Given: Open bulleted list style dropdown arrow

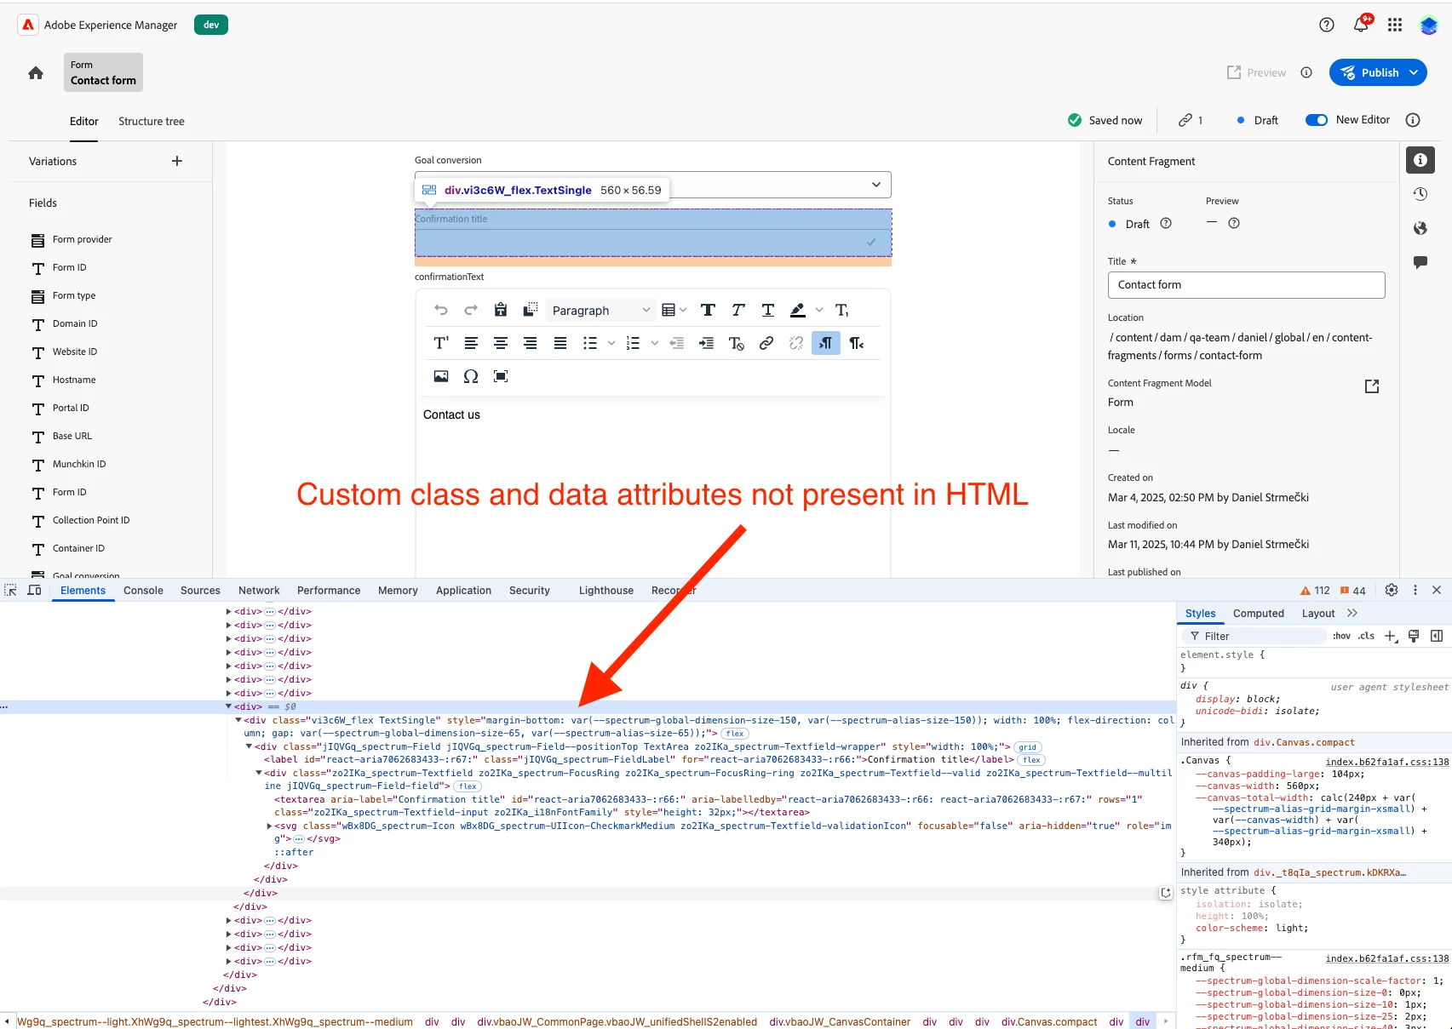Looking at the screenshot, I should point(611,343).
